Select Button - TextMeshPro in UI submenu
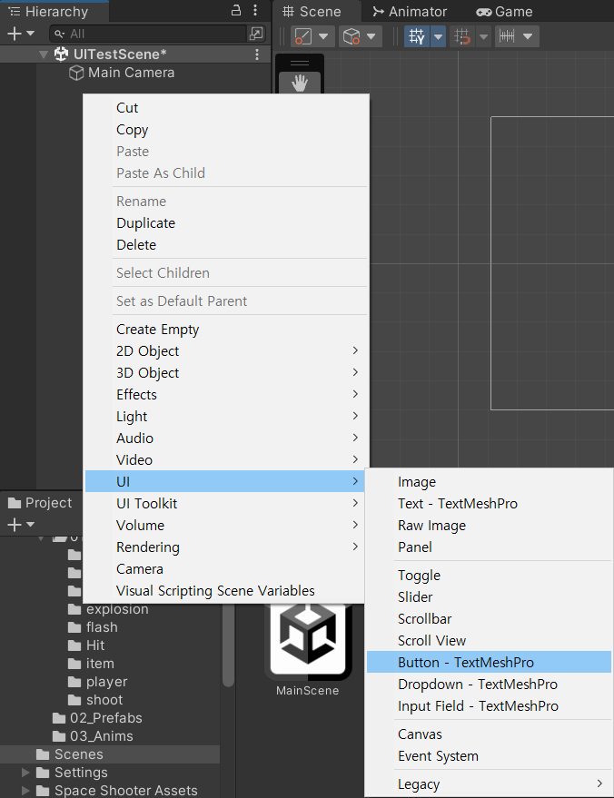Viewport: 614px width, 798px height. click(489, 662)
